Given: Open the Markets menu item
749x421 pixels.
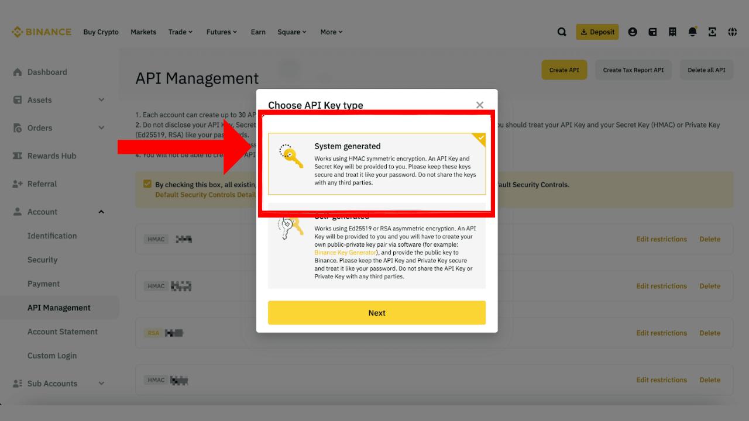Looking at the screenshot, I should [x=143, y=32].
